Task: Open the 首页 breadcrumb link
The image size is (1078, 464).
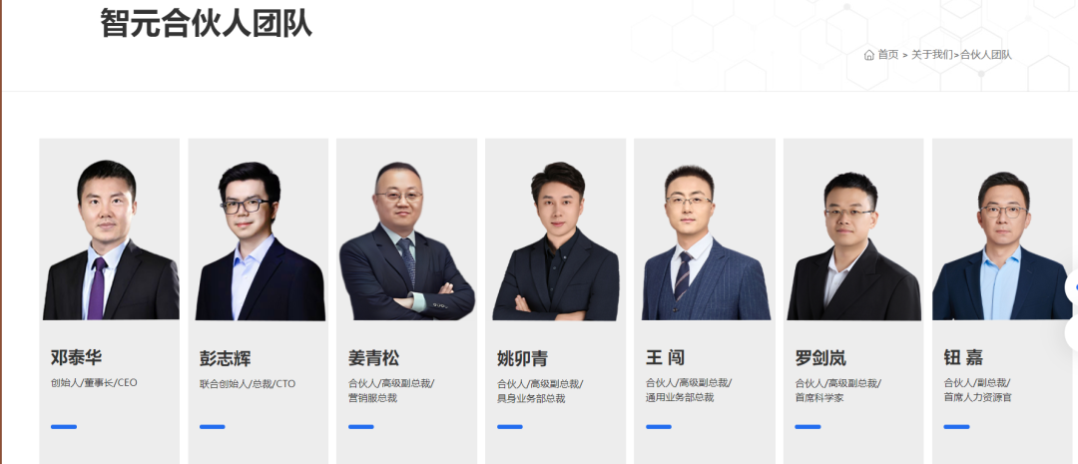Action: 887,55
